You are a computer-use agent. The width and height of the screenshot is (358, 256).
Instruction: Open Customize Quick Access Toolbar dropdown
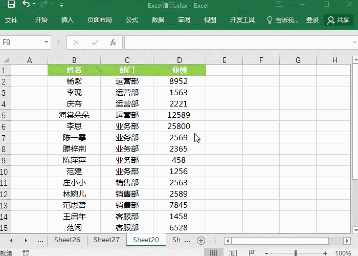(x=62, y=6)
